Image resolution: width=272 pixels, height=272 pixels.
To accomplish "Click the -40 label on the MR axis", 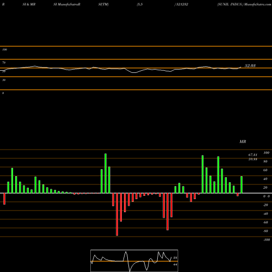I will click(x=265, y=214).
